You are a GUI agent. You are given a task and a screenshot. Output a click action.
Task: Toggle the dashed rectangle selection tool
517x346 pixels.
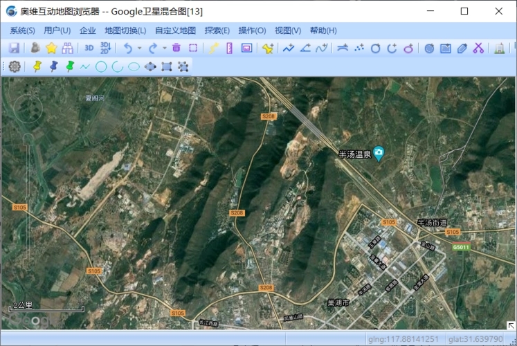193,48
